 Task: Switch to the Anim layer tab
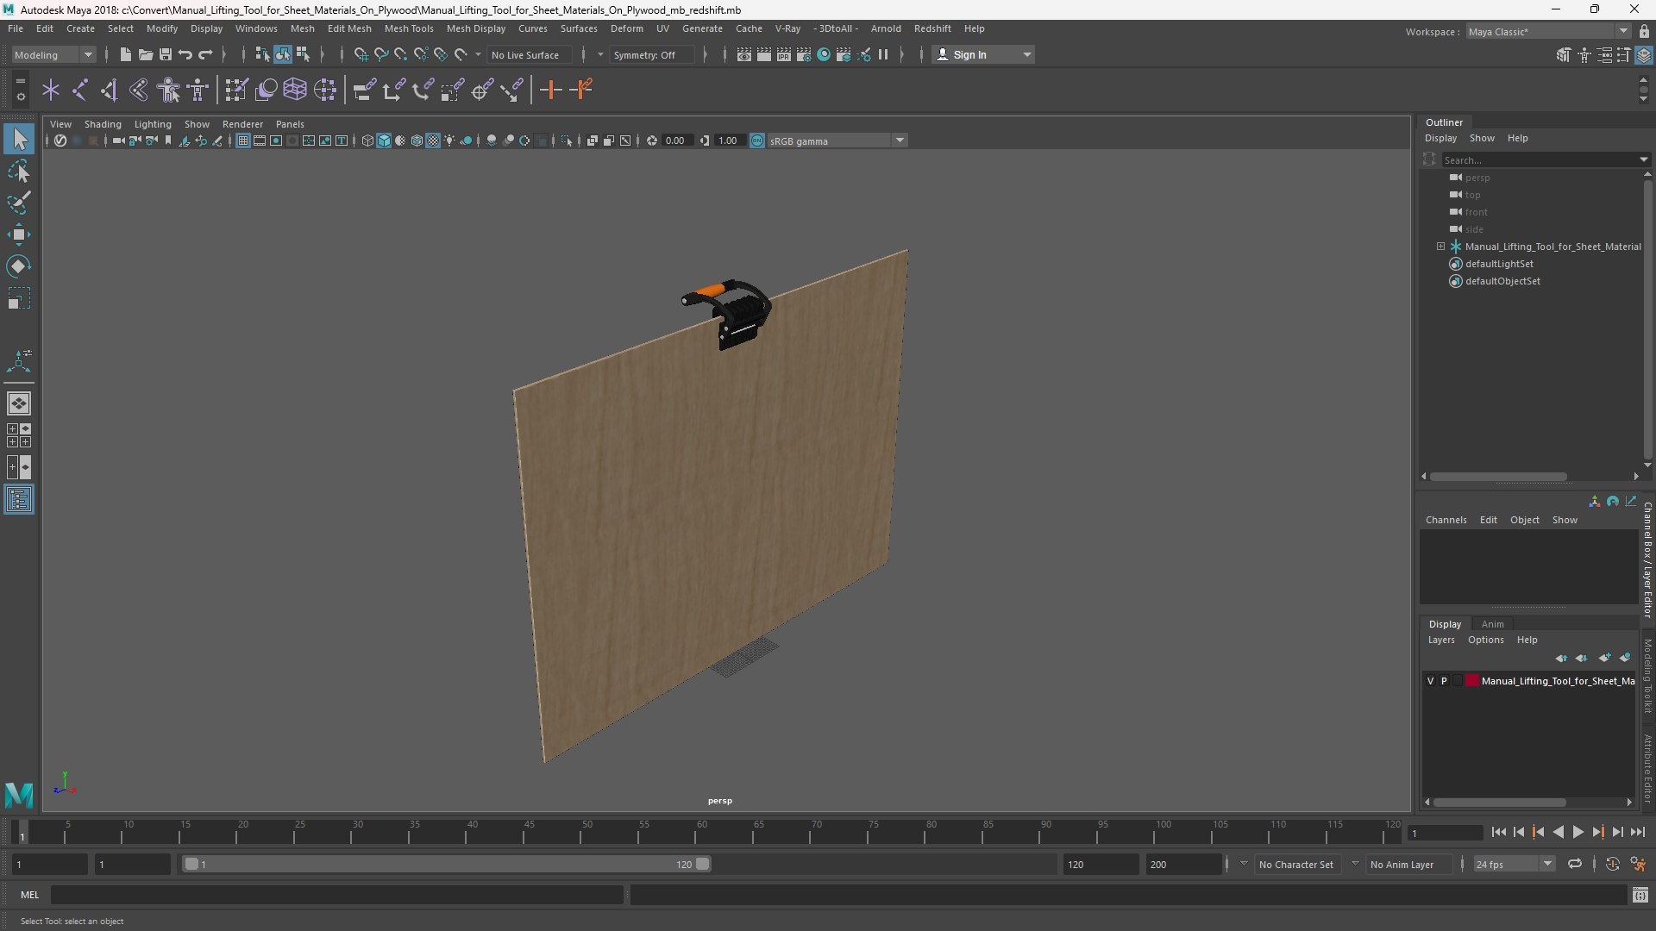[1492, 624]
